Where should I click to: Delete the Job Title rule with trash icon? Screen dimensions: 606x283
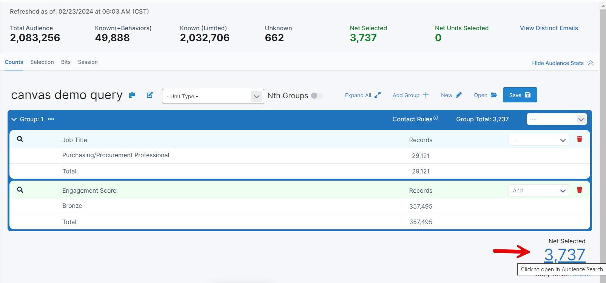pyautogui.click(x=579, y=139)
